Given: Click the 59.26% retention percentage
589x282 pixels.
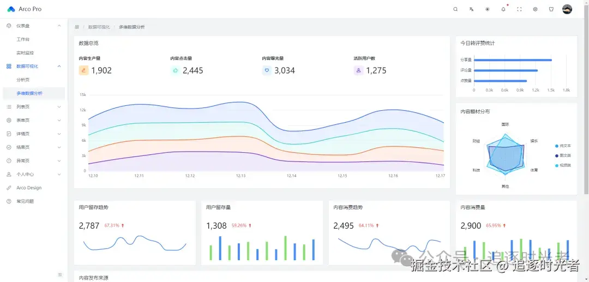Looking at the screenshot, I should 239,226.
